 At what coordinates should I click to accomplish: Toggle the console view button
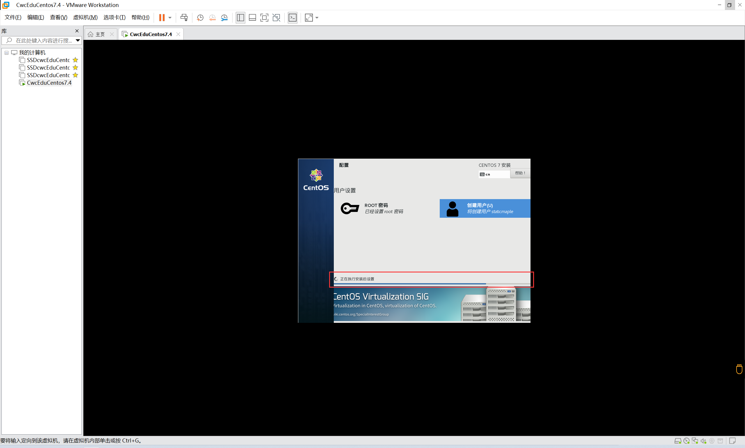(x=292, y=17)
